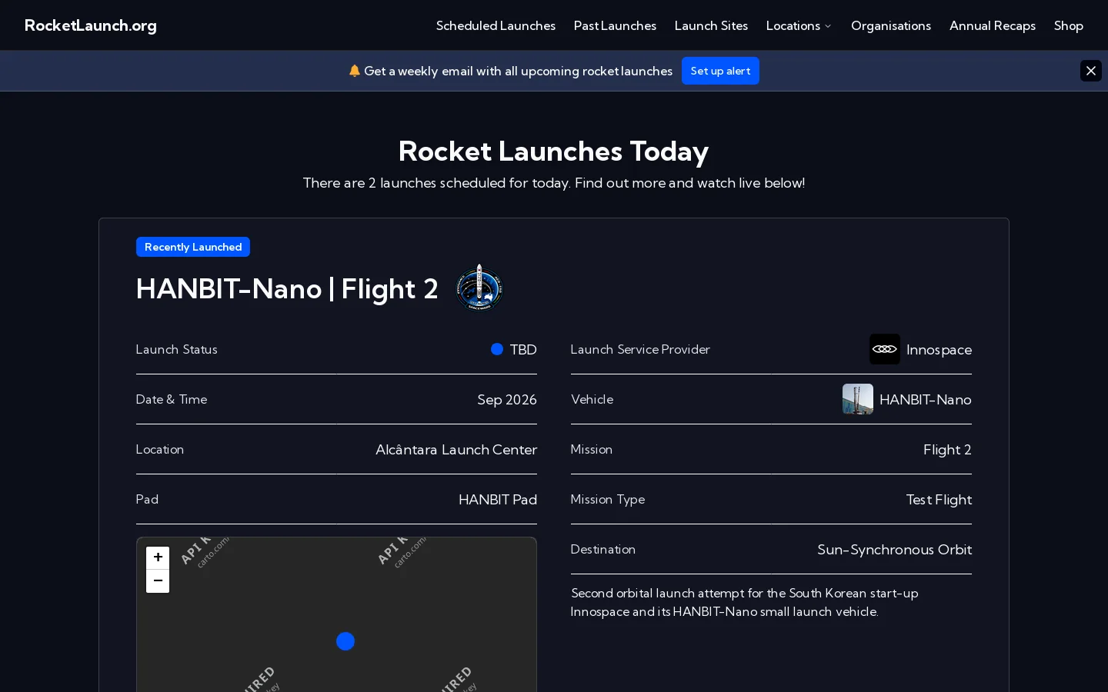Select Sun-Synchronous Orbit destination text
This screenshot has height=692, width=1108.
click(x=894, y=550)
